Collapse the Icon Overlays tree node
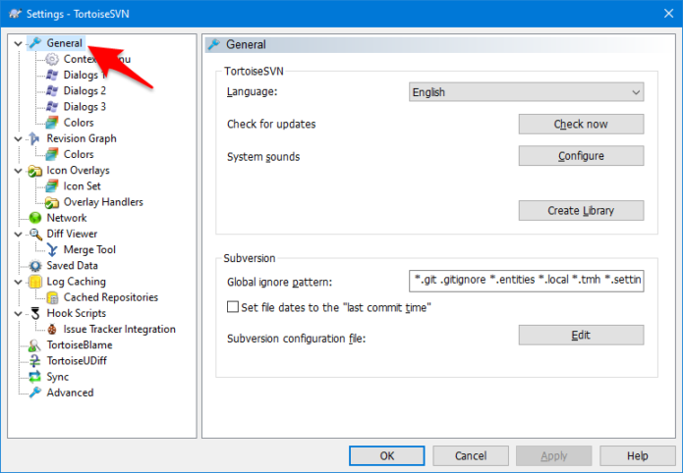Viewport: 683px width, 473px height. (18, 171)
